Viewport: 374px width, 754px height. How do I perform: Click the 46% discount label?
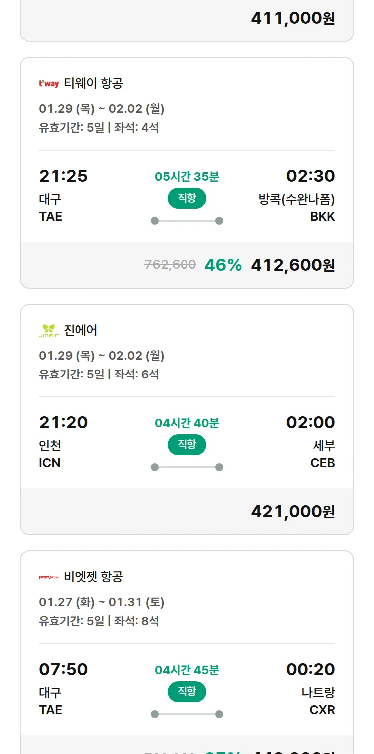click(223, 265)
